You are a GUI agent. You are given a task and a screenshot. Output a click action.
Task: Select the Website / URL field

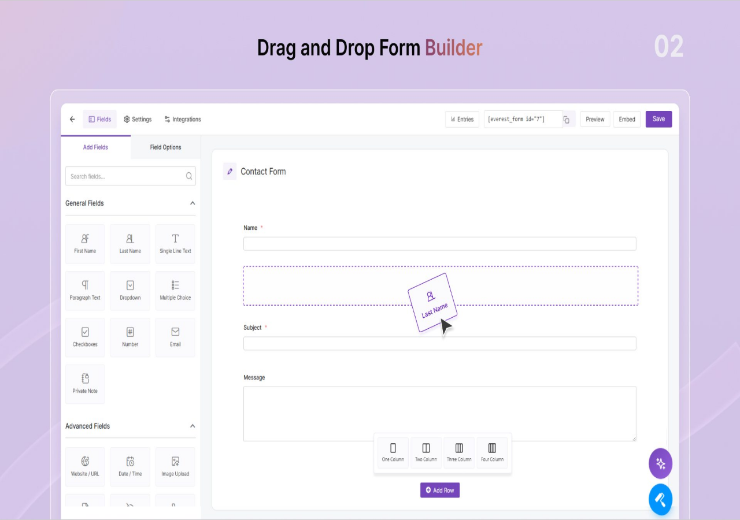85,467
